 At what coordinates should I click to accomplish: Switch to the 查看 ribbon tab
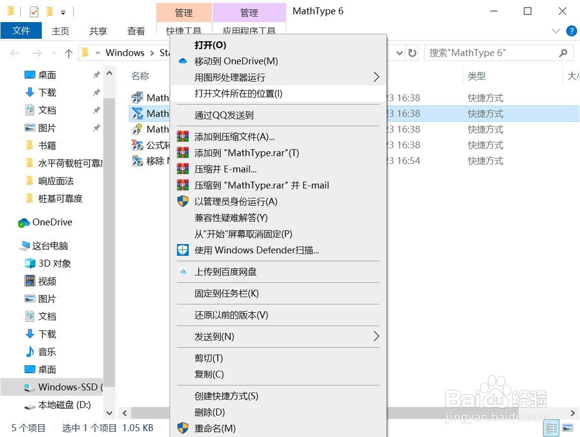pyautogui.click(x=136, y=31)
